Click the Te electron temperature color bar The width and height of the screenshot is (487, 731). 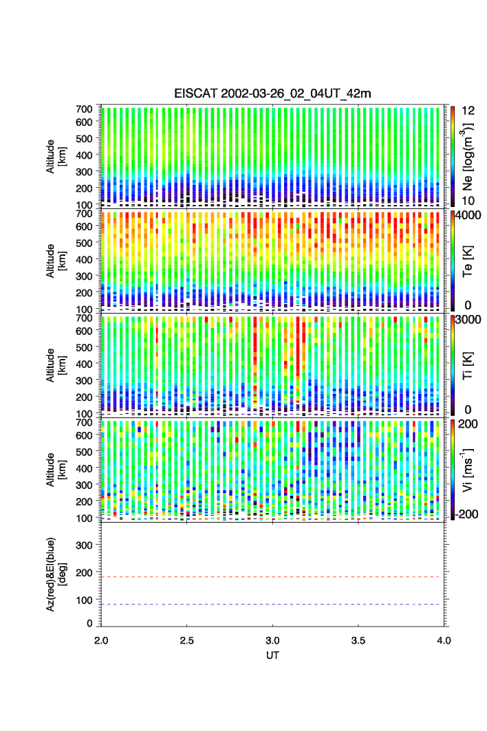(453, 260)
